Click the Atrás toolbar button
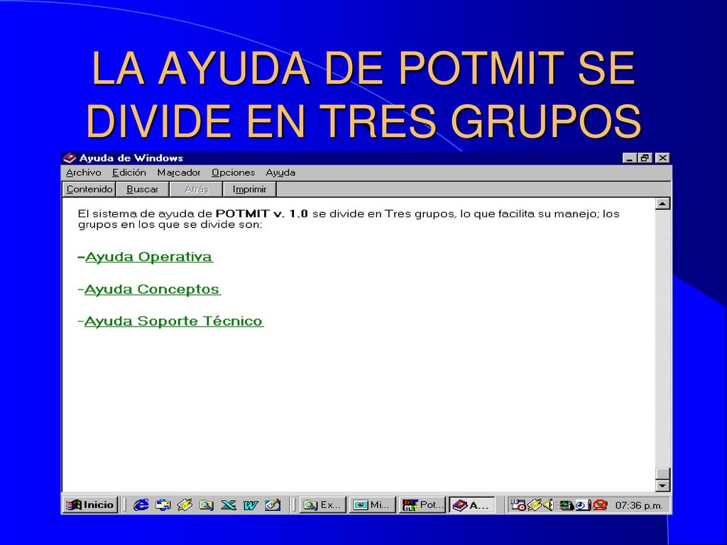The height and width of the screenshot is (545, 727). point(196,189)
